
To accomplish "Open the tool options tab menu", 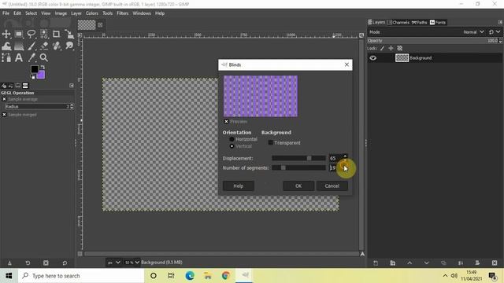I will tap(72, 86).
